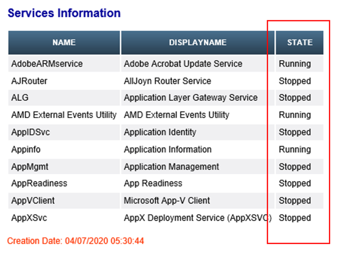Click the AppReadiness name cell
Viewport: 341px width, 257px height.
(x=64, y=183)
